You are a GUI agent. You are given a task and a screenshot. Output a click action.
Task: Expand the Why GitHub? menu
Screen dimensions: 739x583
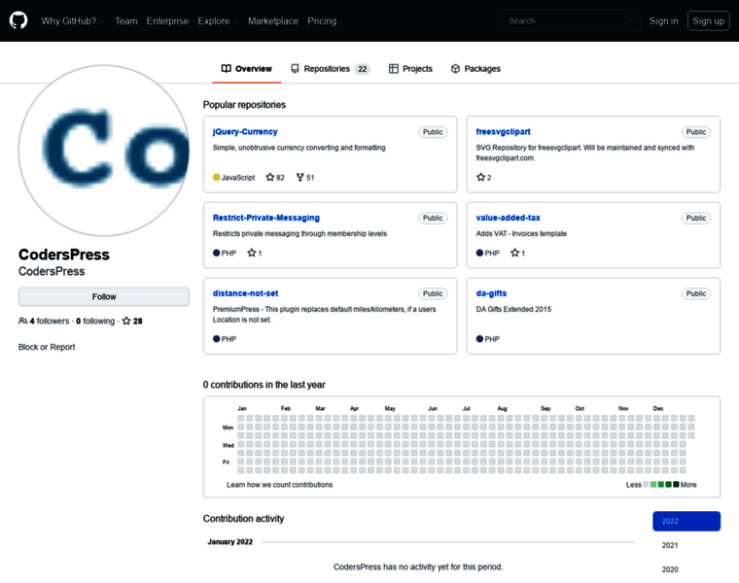coord(73,20)
